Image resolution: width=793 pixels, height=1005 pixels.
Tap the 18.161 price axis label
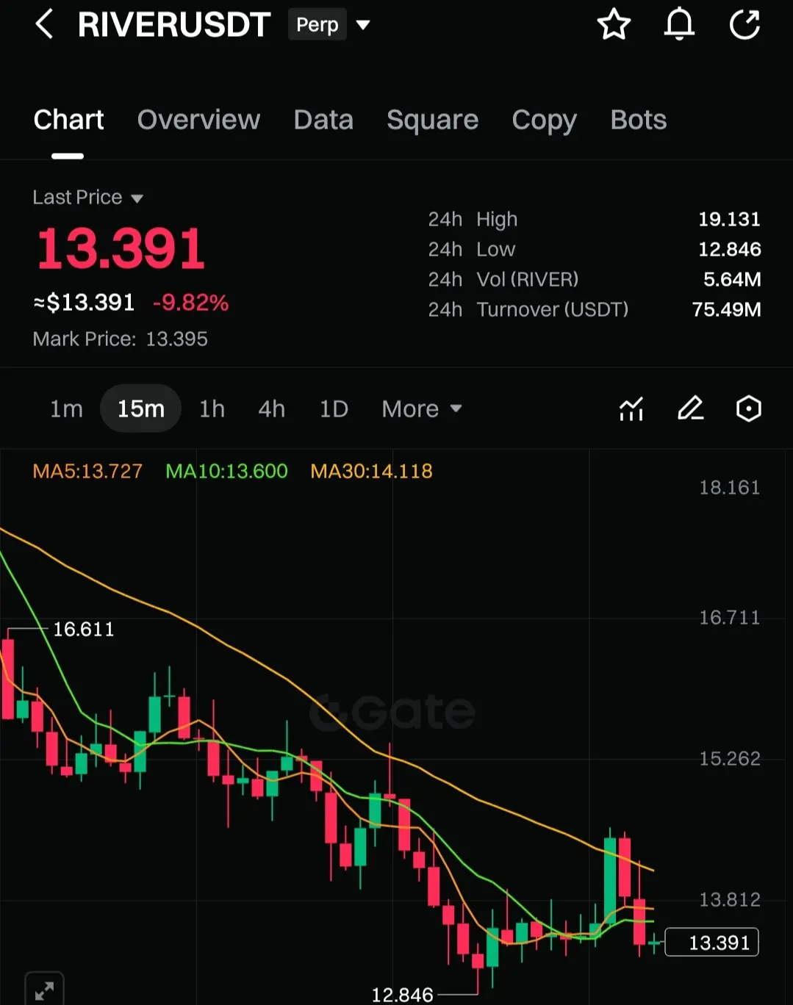click(729, 488)
